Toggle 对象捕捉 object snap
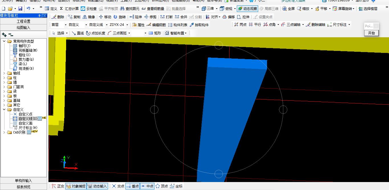Image resolution: width=389 pixels, height=190 pixels. pos(76,186)
